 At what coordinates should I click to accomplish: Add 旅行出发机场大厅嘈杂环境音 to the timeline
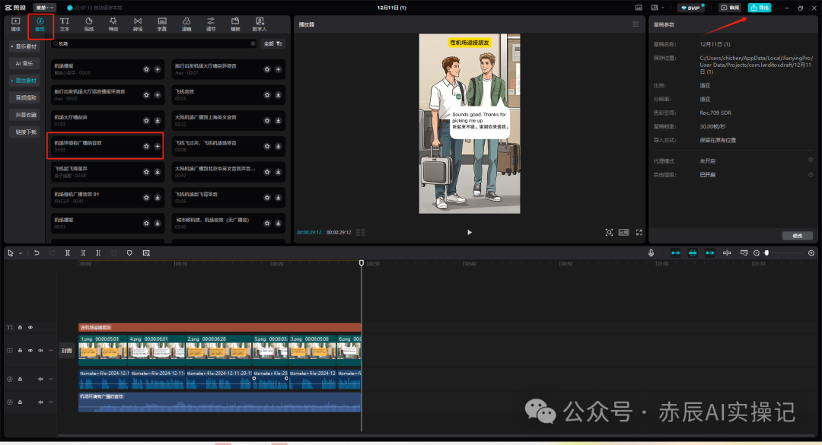point(279,69)
